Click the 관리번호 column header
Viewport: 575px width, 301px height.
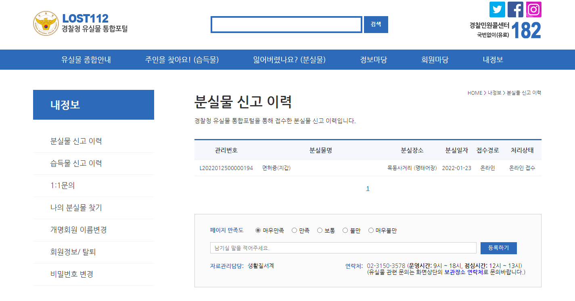[x=226, y=150]
